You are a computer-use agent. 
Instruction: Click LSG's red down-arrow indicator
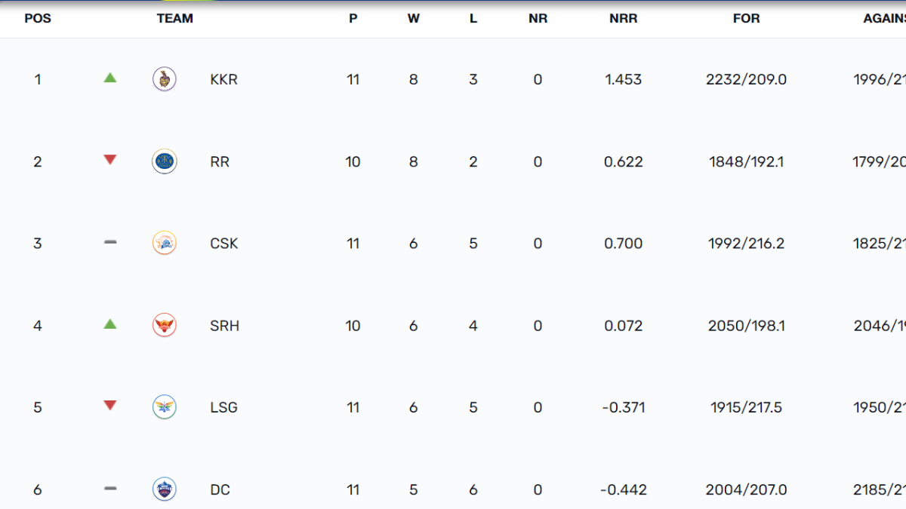[110, 406]
